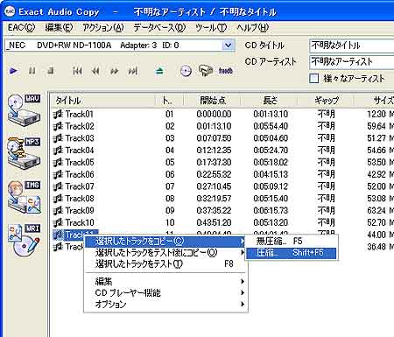394x337 pixels.
Task: Expand the 選択したトラックをテスト後にコピー submenu
Action: click(165, 252)
